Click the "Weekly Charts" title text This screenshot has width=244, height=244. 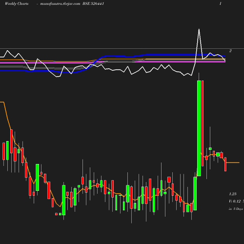click(17, 4)
